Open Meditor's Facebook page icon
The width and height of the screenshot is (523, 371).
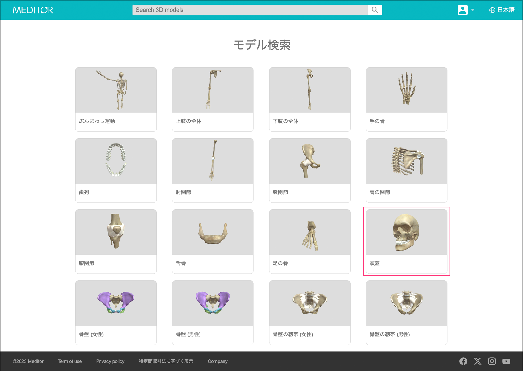pos(463,361)
